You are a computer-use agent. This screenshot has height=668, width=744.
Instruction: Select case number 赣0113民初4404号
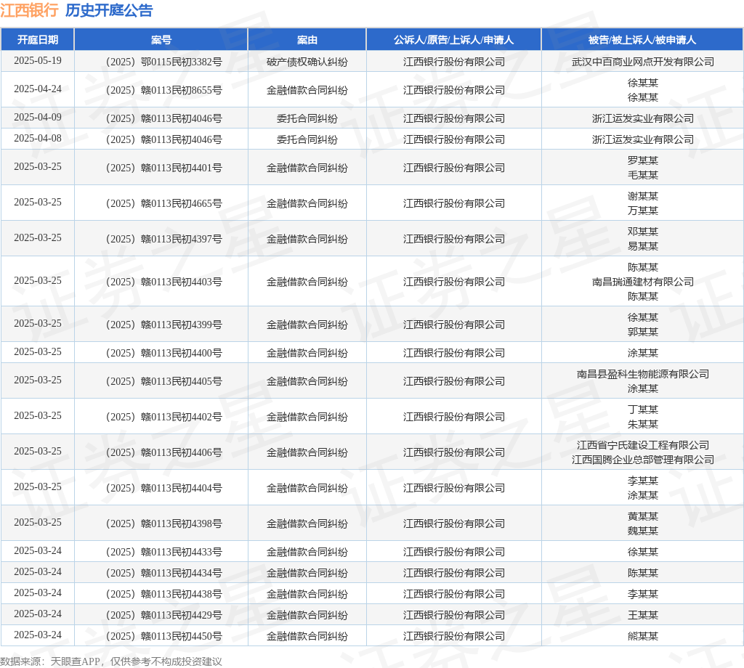[x=163, y=488]
